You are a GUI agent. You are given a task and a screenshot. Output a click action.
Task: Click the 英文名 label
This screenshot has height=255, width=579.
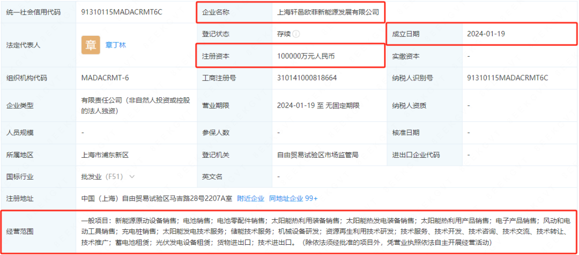pos(212,176)
